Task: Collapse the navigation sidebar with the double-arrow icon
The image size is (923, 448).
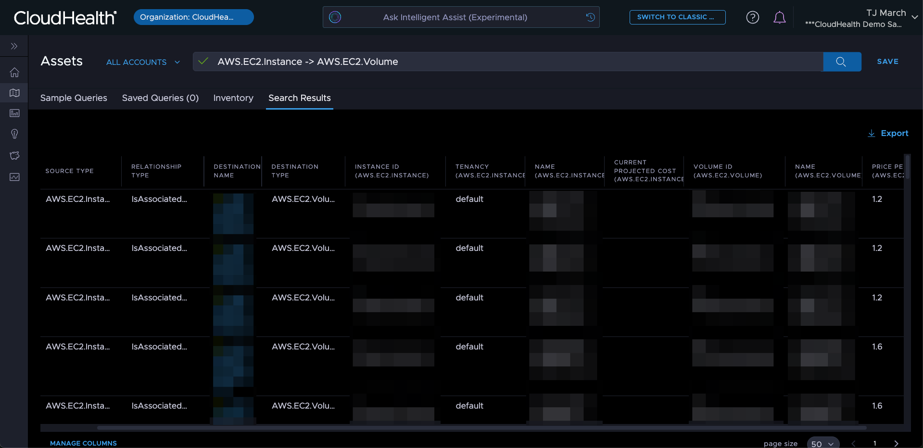Action: click(13, 46)
